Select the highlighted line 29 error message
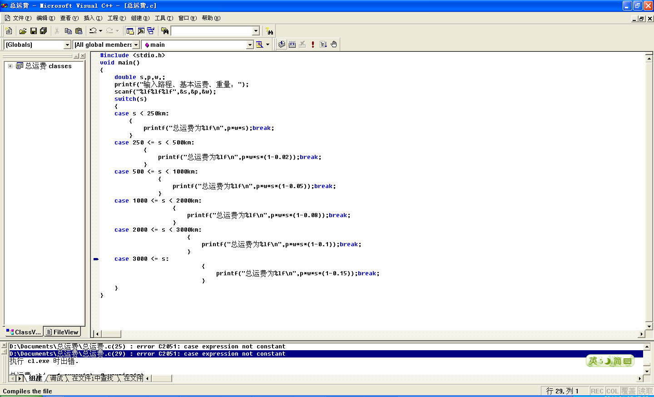Viewport: 654px width, 397px height. [x=326, y=354]
